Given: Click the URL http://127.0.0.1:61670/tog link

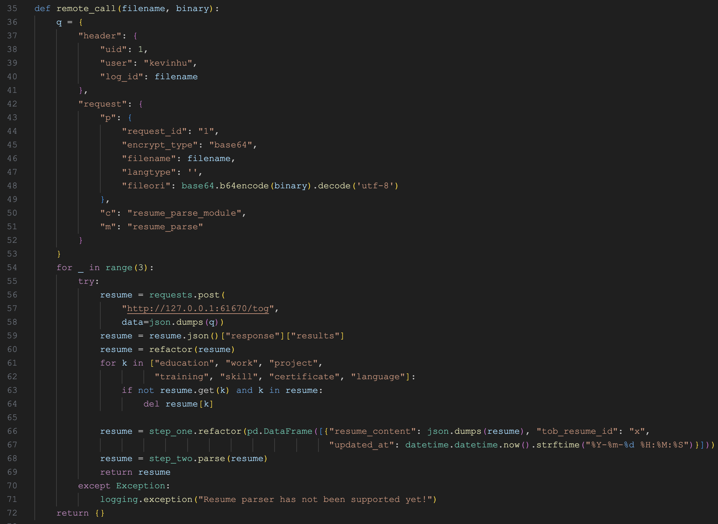Looking at the screenshot, I should click(x=198, y=308).
